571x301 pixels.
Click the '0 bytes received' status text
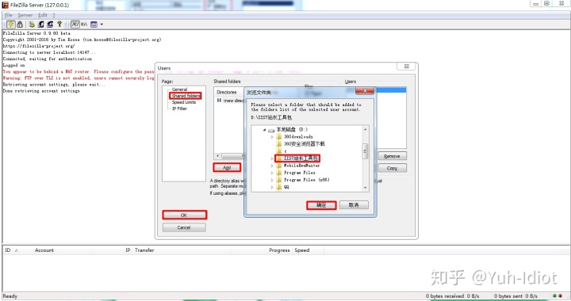pyautogui.click(x=445, y=296)
